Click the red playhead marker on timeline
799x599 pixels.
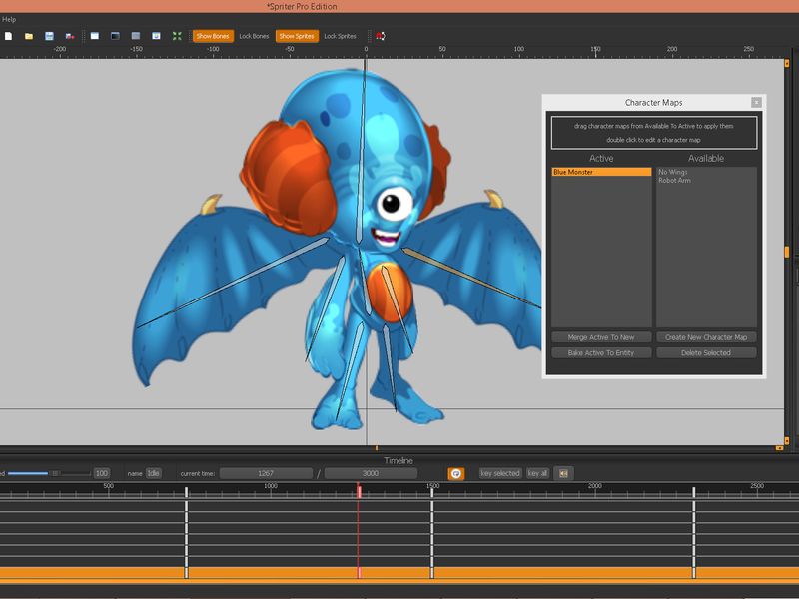[359, 492]
